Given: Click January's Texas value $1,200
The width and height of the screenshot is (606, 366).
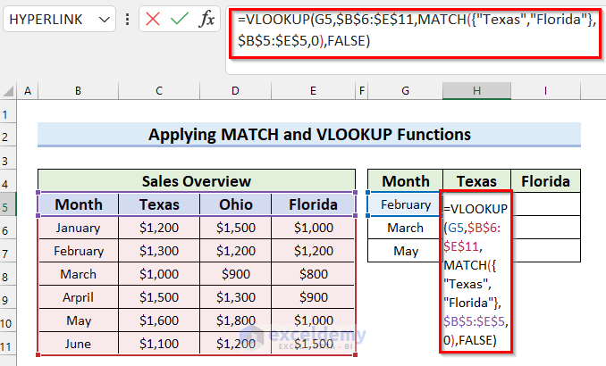Looking at the screenshot, I should [x=159, y=228].
